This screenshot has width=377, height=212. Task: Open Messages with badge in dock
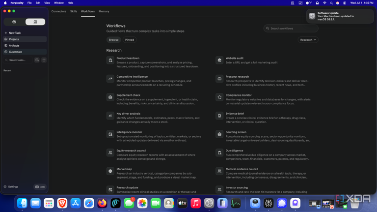[x=129, y=203]
